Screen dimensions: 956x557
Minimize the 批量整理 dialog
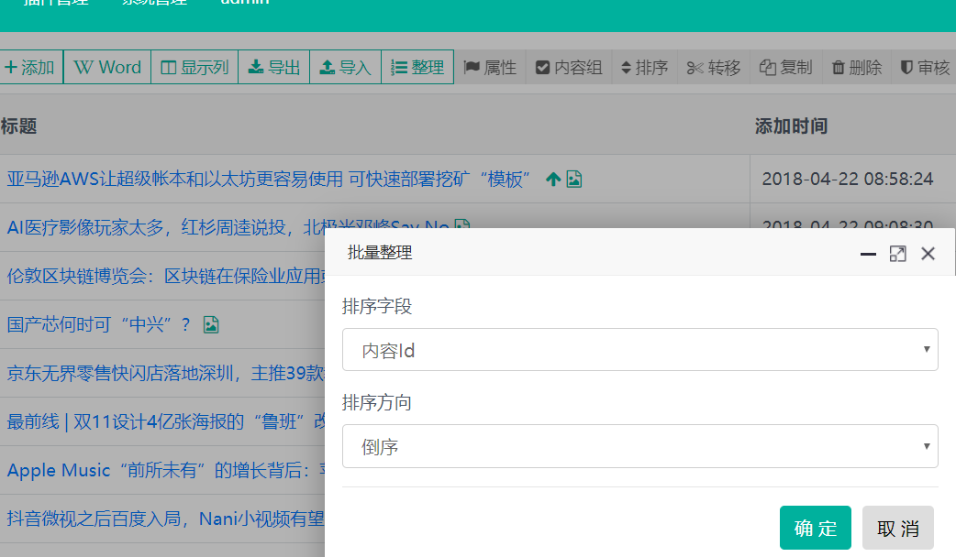tap(868, 254)
